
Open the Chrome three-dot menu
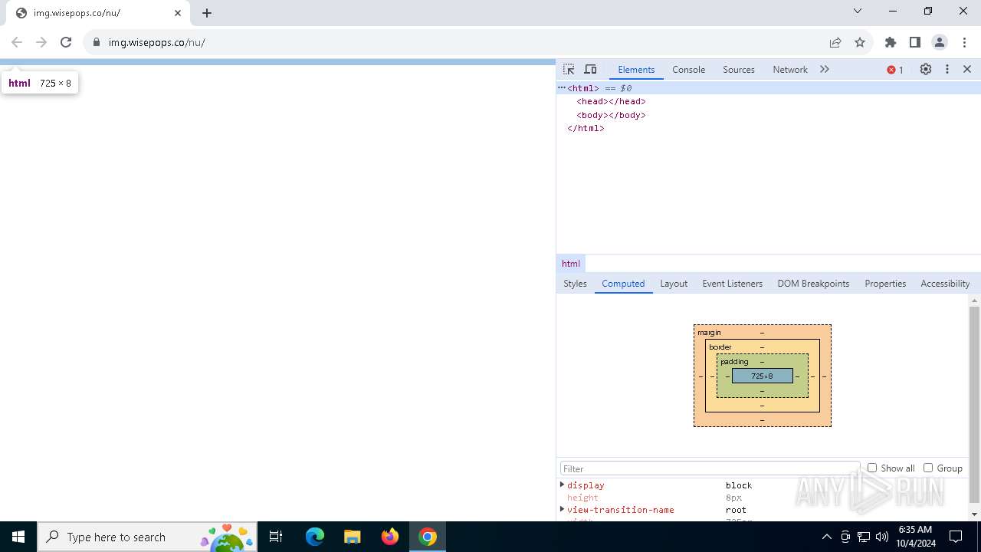pos(964,42)
